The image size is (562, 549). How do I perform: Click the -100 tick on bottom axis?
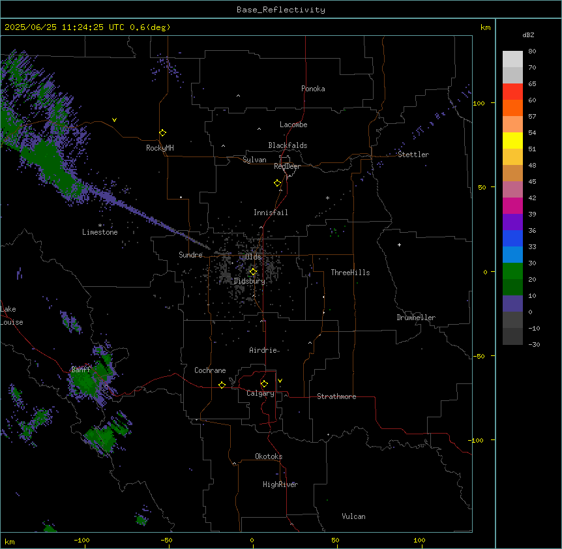tap(81, 540)
